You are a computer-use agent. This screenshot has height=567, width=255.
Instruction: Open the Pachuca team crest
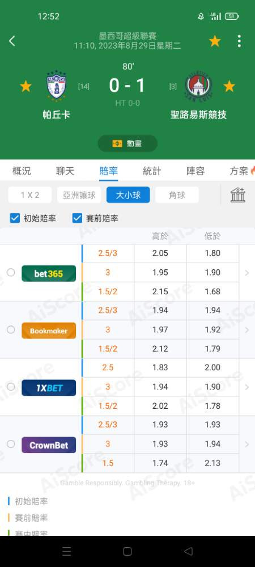(x=57, y=86)
